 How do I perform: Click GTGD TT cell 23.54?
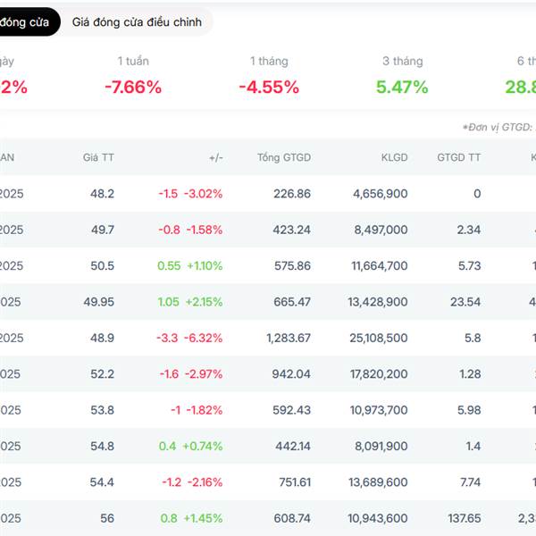click(x=465, y=302)
